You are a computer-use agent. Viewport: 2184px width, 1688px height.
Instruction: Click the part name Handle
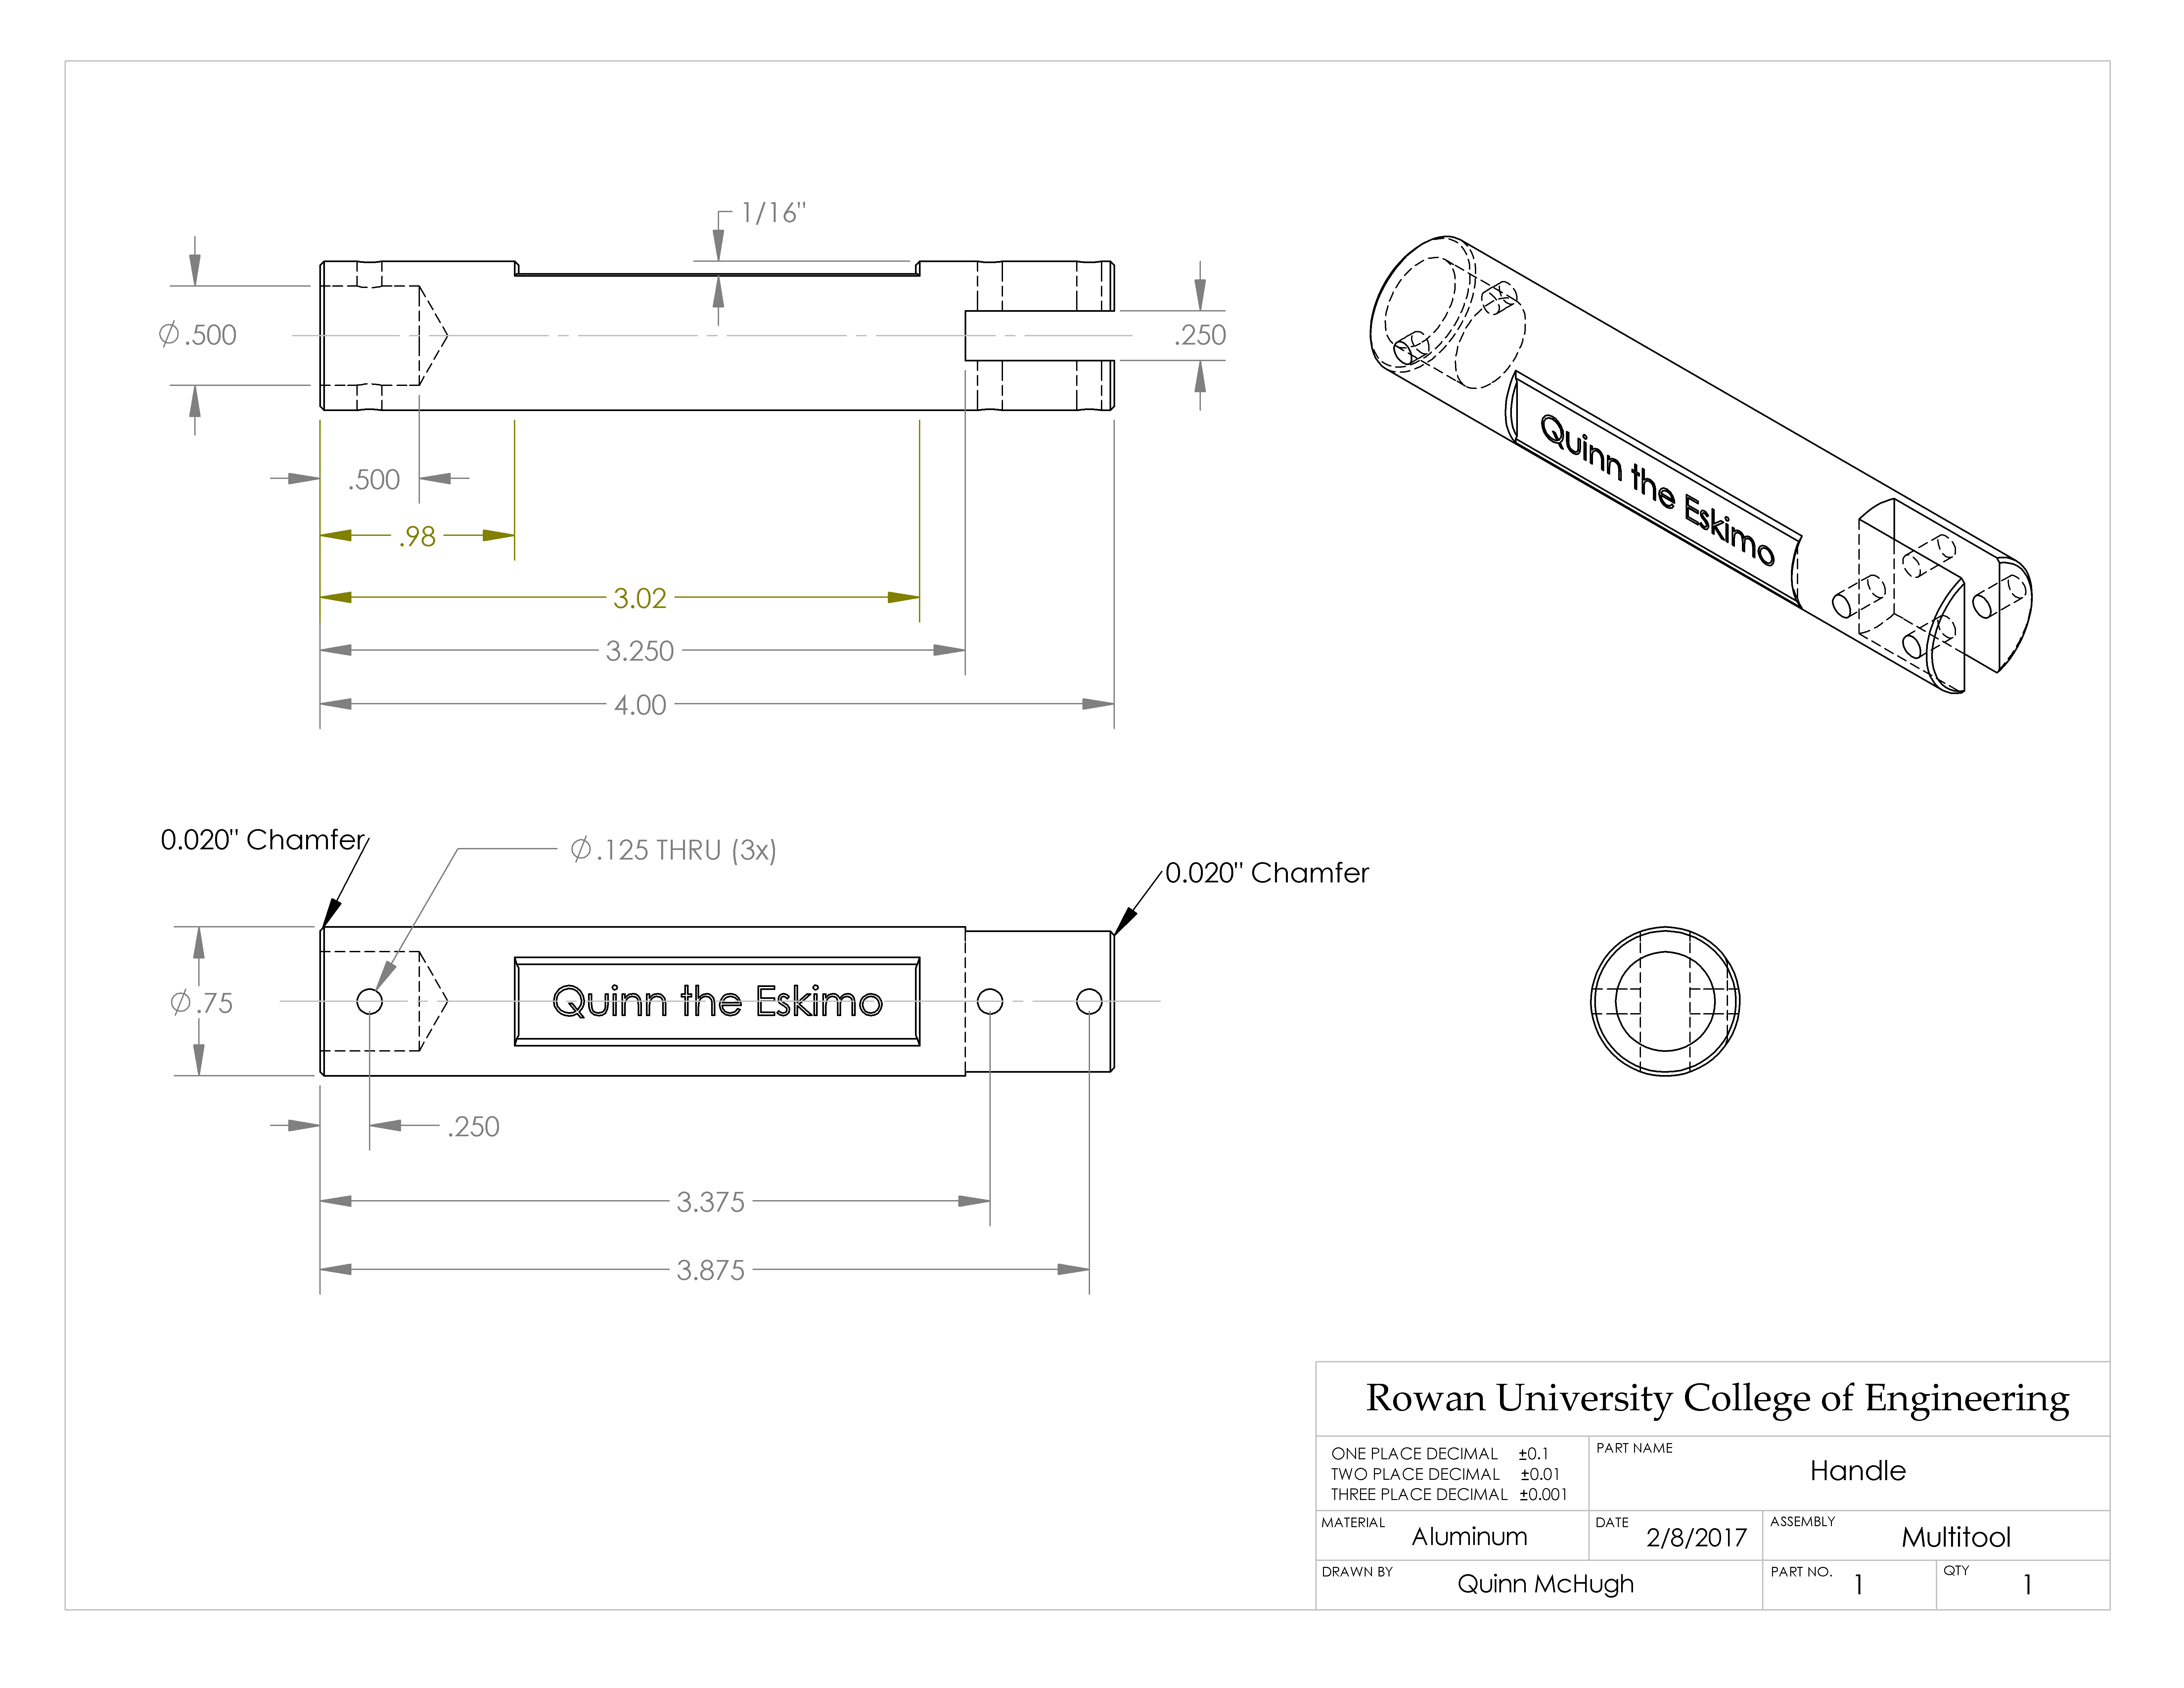point(1858,1471)
